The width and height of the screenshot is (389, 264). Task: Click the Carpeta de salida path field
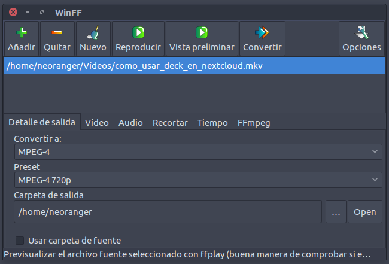pos(168,211)
